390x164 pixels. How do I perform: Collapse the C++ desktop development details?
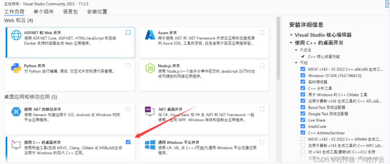coord(291,42)
